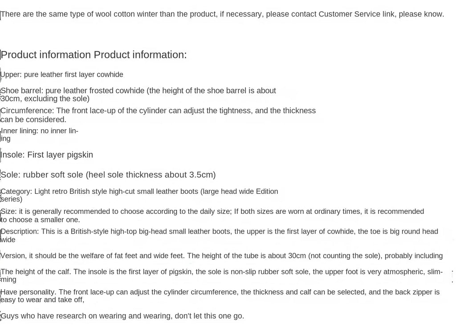Click the 'Have personality. The front lace-up' line
This screenshot has height=336, width=456.
click(x=220, y=292)
